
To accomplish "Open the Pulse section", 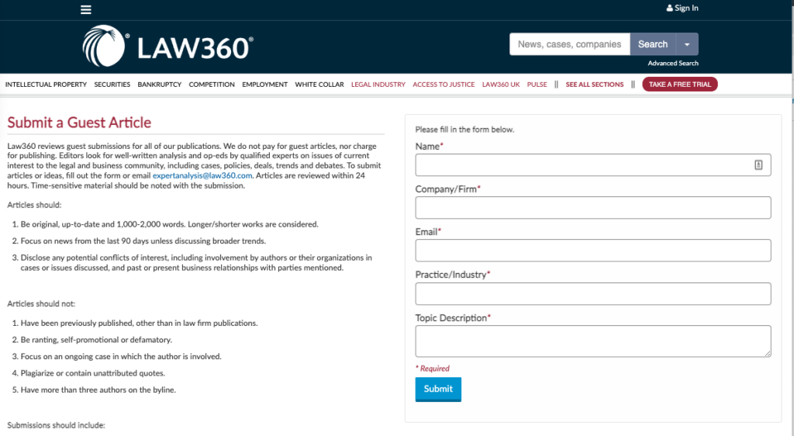I will pos(537,85).
